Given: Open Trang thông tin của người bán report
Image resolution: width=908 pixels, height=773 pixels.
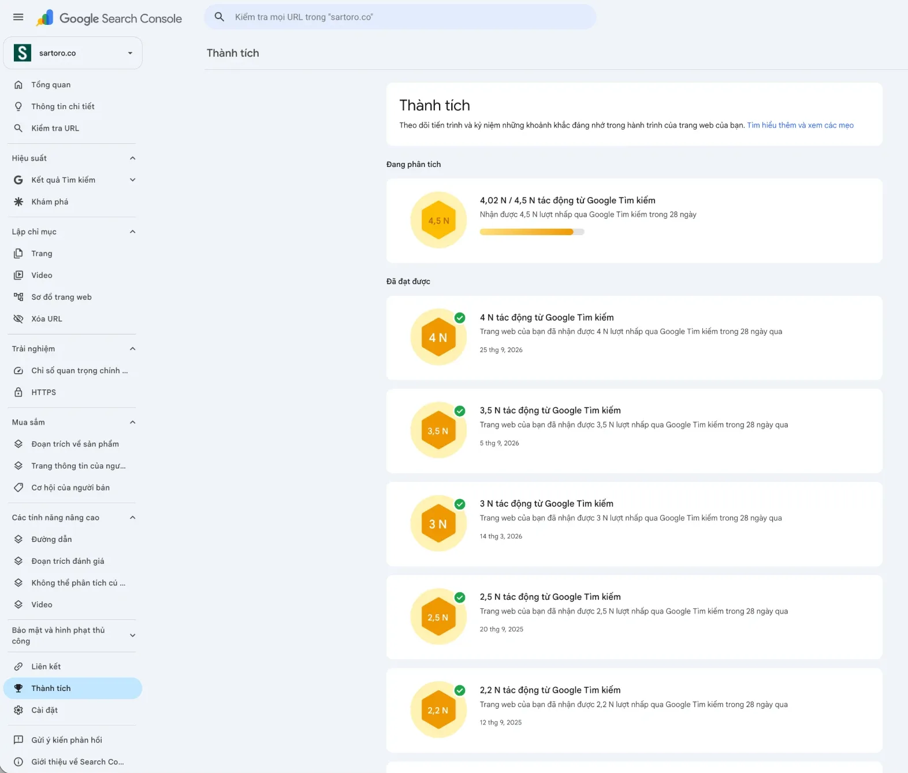Looking at the screenshot, I should tap(73, 466).
